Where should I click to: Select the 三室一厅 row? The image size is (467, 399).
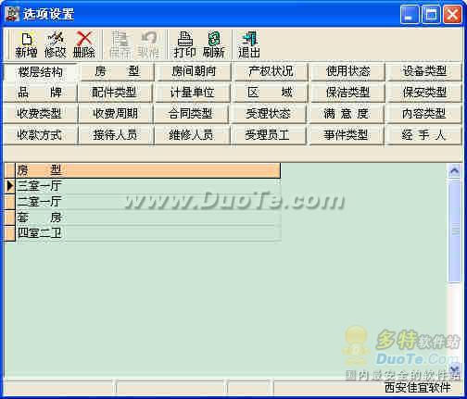(x=148, y=186)
